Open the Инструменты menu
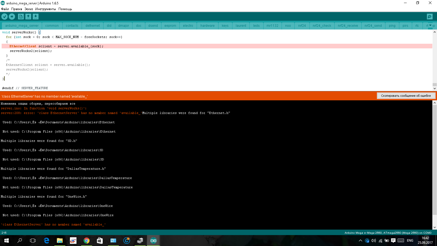The height and width of the screenshot is (246, 437). coord(45,9)
